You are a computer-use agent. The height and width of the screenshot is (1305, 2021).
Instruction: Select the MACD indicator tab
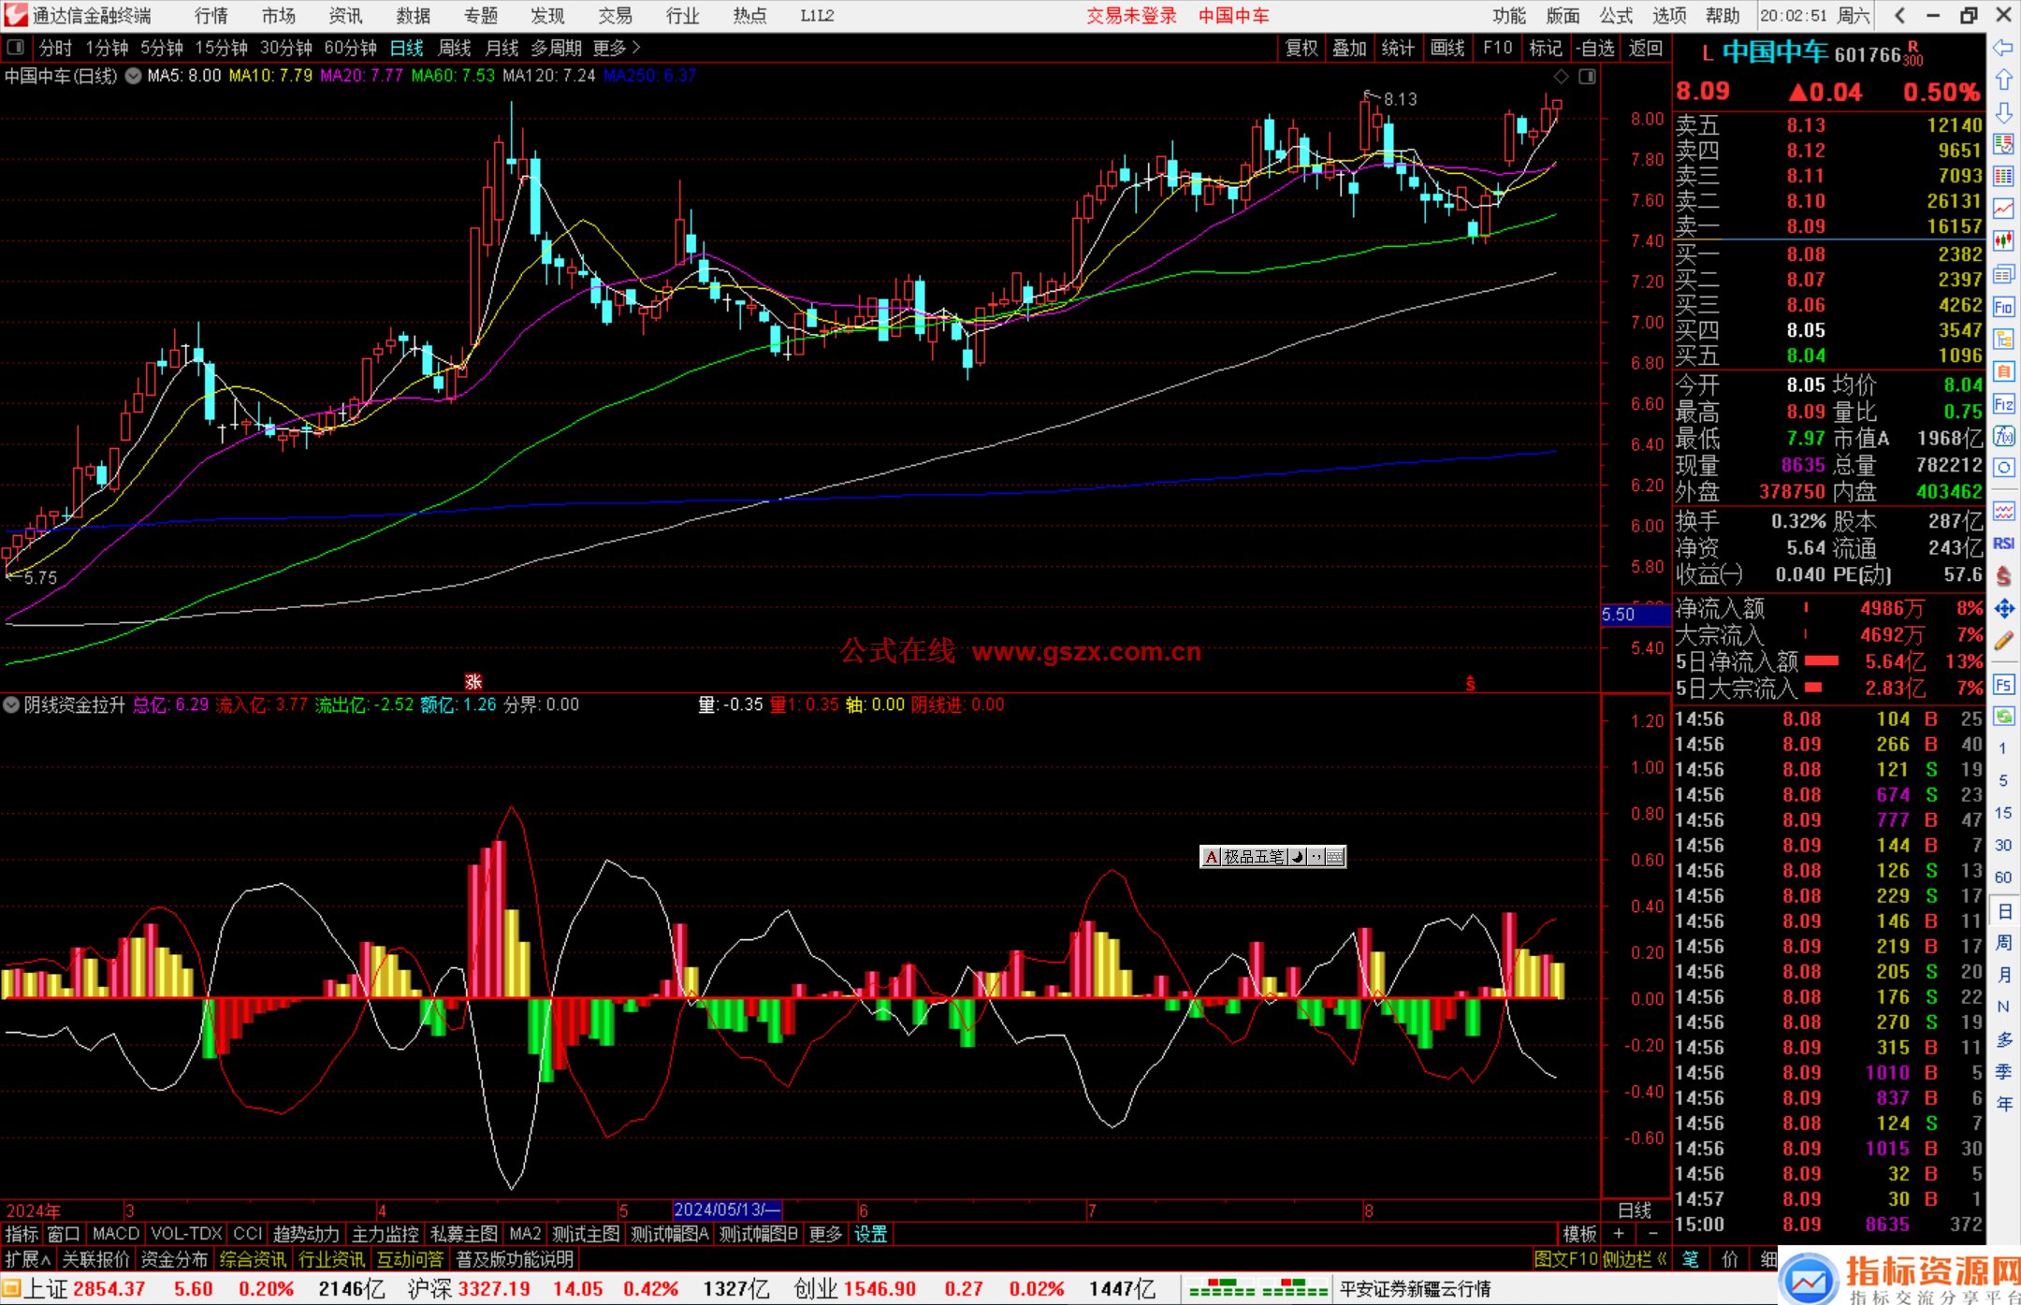(116, 1235)
